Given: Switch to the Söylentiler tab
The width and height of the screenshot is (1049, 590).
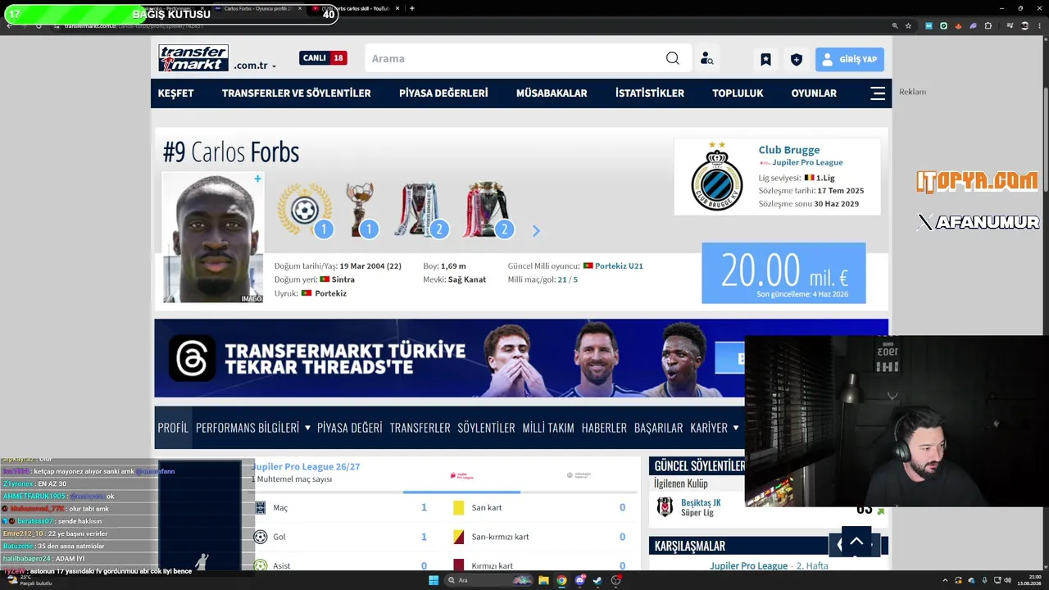Looking at the screenshot, I should click(487, 428).
